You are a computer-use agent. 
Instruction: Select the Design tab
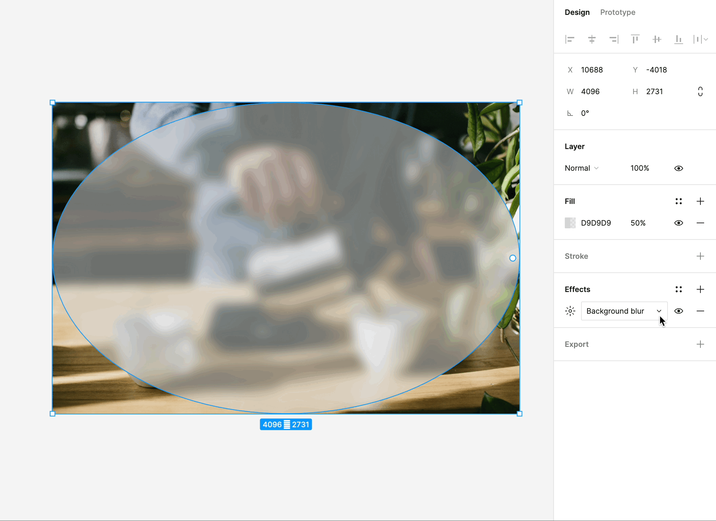click(x=577, y=12)
